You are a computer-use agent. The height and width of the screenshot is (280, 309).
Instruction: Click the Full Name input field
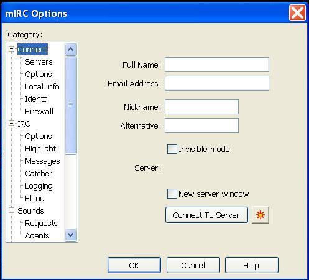[217, 65]
